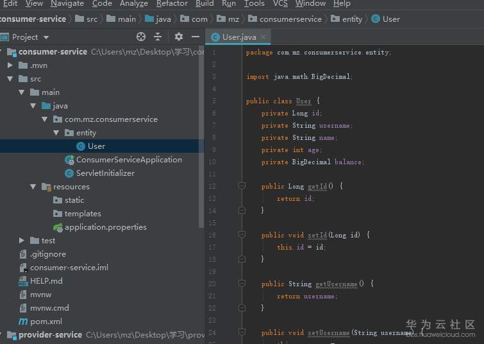Image resolution: width=484 pixels, height=344 pixels.
Task: Open the Refactor menu
Action: tap(172, 4)
